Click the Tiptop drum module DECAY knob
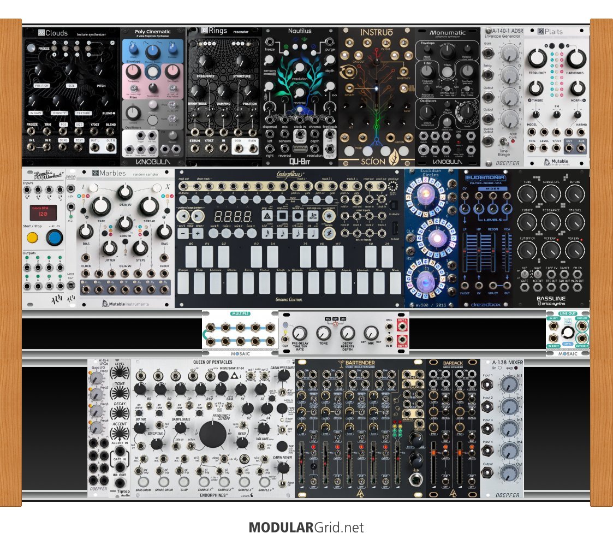Image resolution: width=613 pixels, height=539 pixels. pos(119,413)
